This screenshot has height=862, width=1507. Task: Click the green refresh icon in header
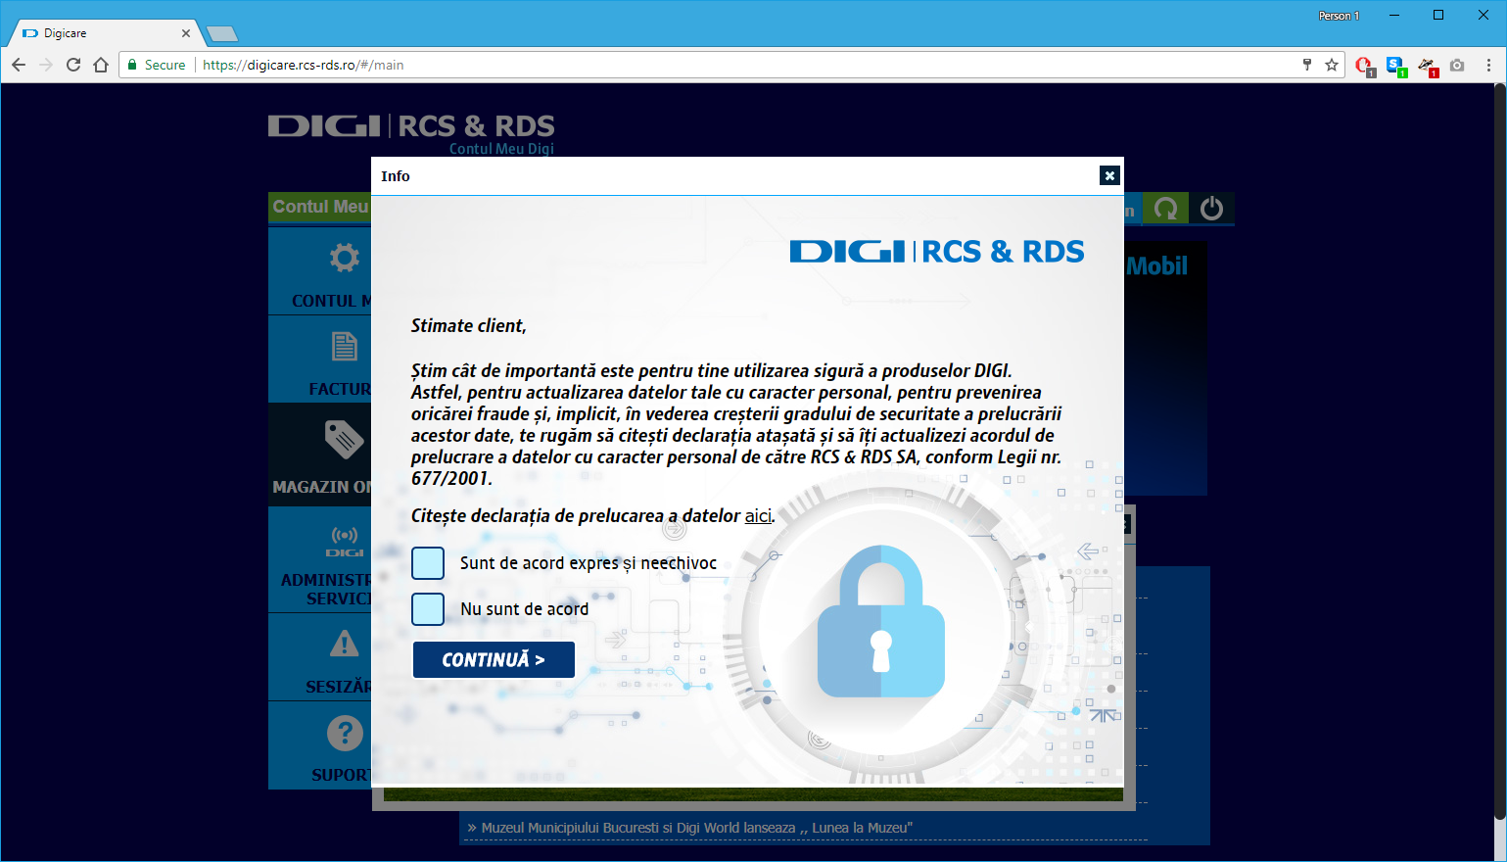click(x=1166, y=209)
